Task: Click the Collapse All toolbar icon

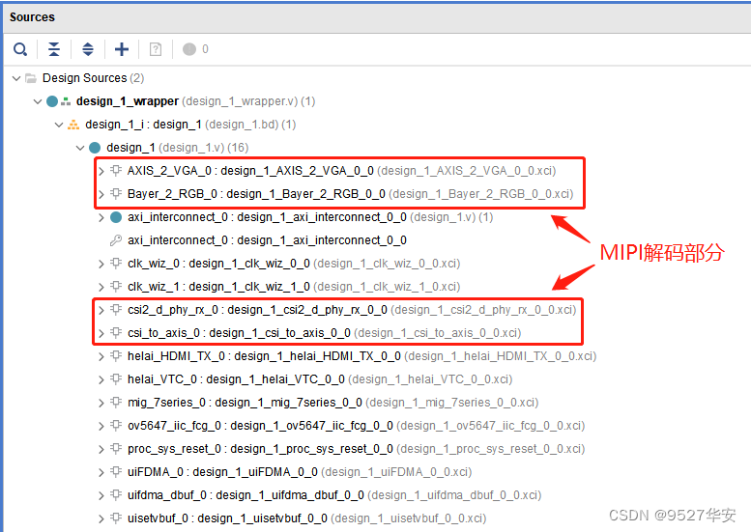Action: pyautogui.click(x=54, y=49)
